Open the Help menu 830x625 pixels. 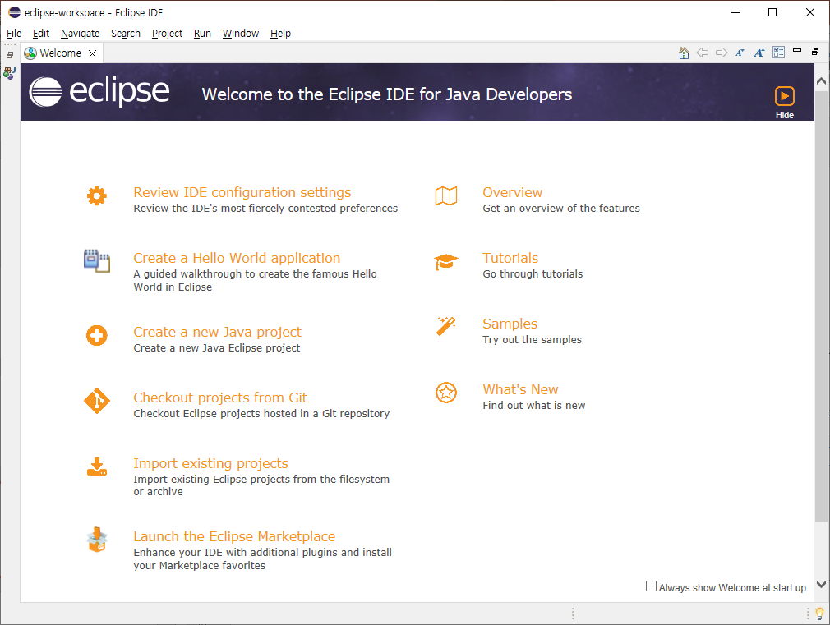280,34
